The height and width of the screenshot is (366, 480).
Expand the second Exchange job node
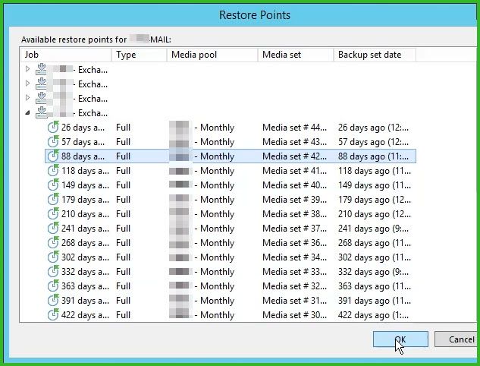pyautogui.click(x=28, y=84)
